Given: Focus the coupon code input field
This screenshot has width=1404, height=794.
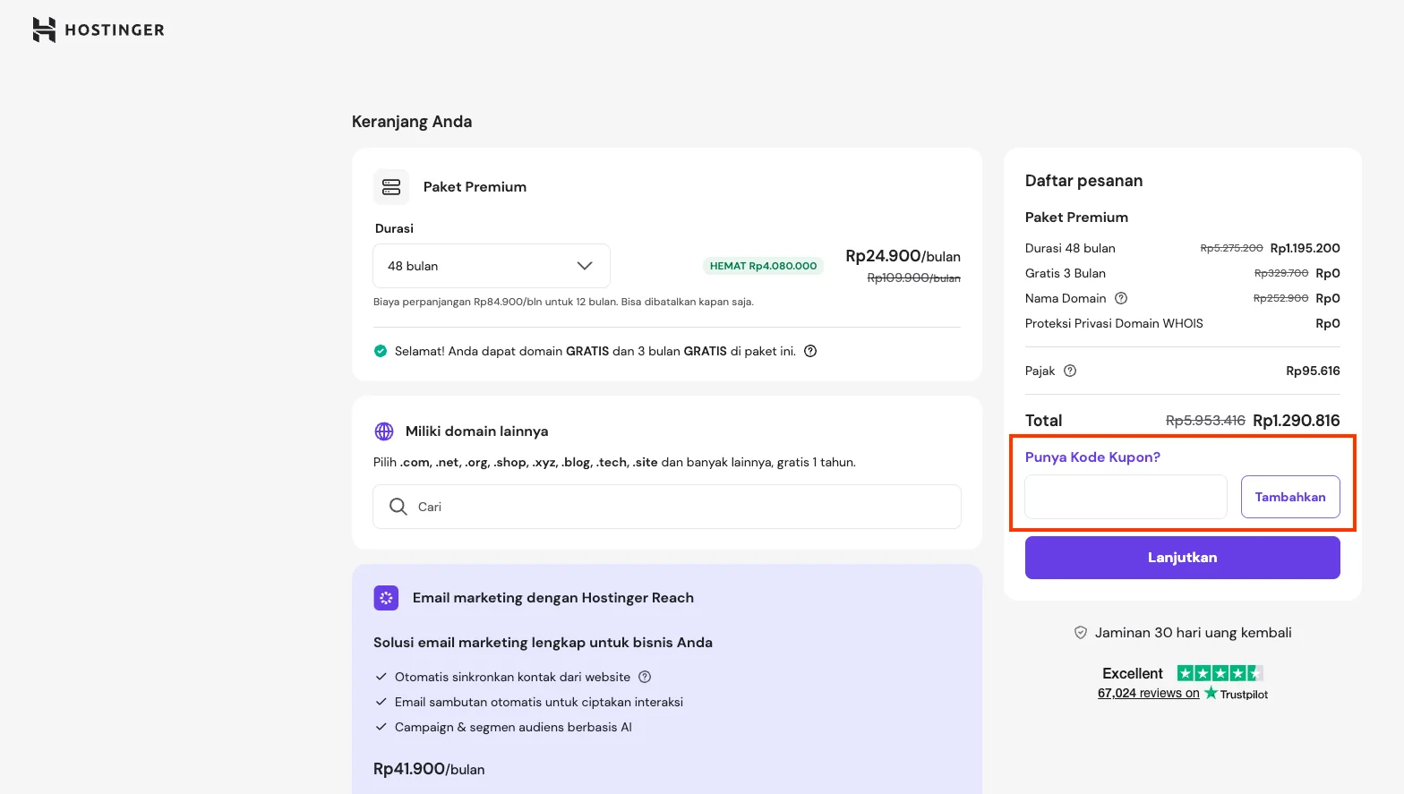Looking at the screenshot, I should click(x=1126, y=497).
